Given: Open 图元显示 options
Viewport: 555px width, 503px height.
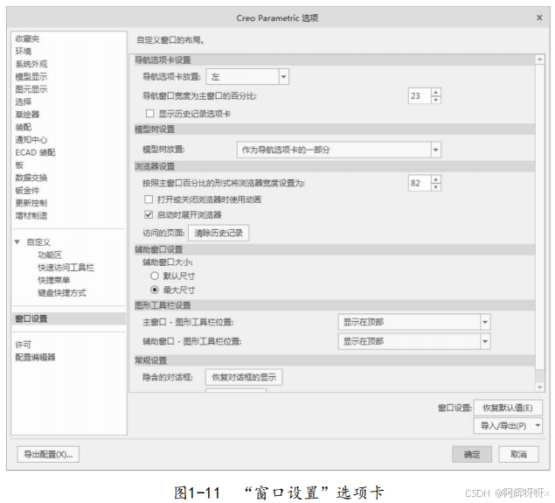Looking at the screenshot, I should [31, 89].
